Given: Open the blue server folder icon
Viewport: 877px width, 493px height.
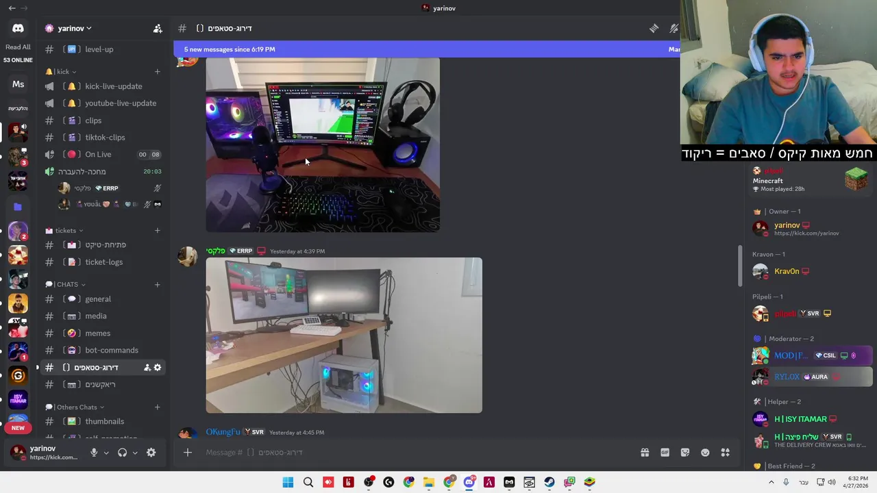Looking at the screenshot, I should pyautogui.click(x=18, y=206).
